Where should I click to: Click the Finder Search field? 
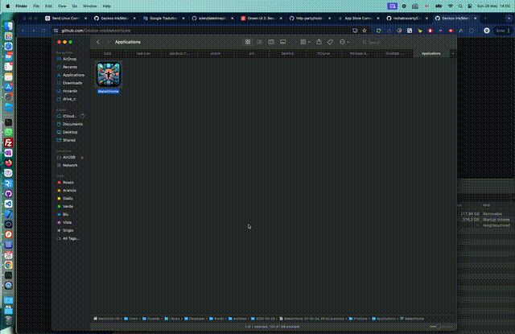(406, 42)
